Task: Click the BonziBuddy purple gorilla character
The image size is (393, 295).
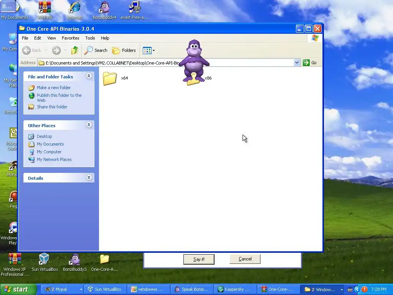Action: click(x=194, y=61)
